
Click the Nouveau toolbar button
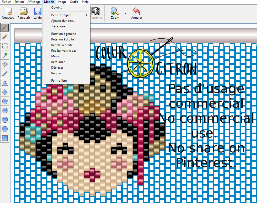[x=8, y=13]
